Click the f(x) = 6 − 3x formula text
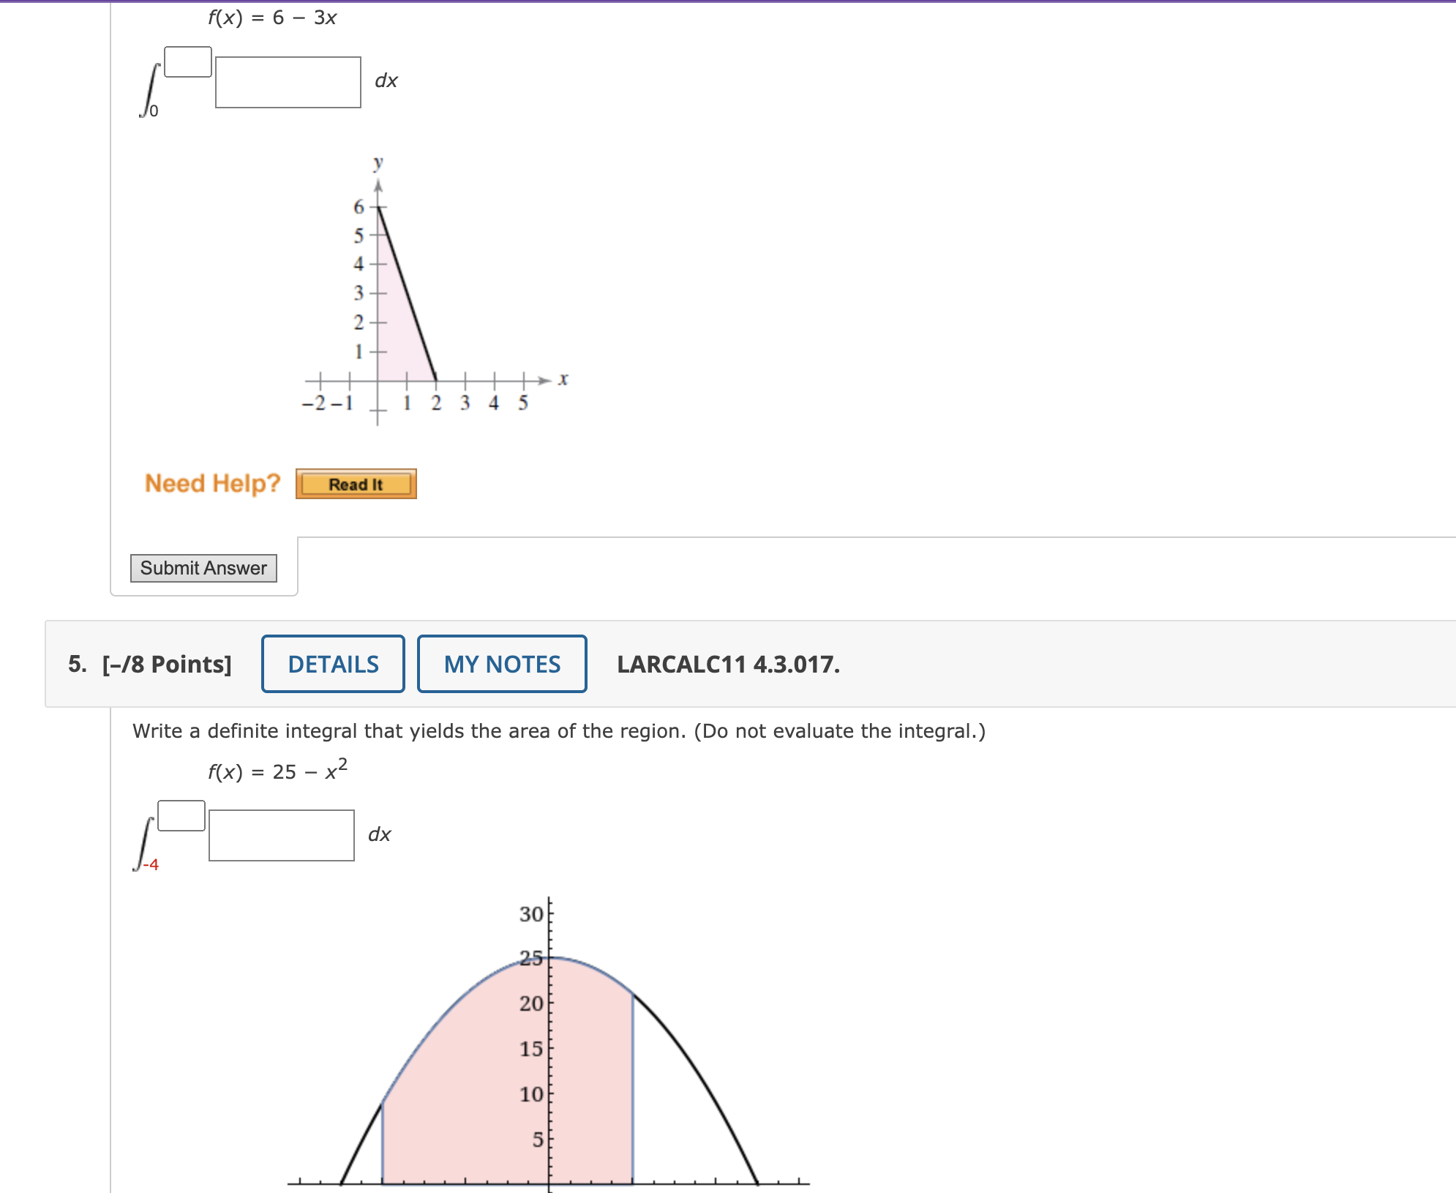This screenshot has height=1193, width=1456. click(x=272, y=18)
